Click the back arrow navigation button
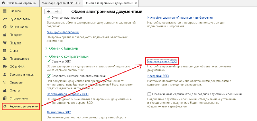257x121 pixels. coord(49,11)
